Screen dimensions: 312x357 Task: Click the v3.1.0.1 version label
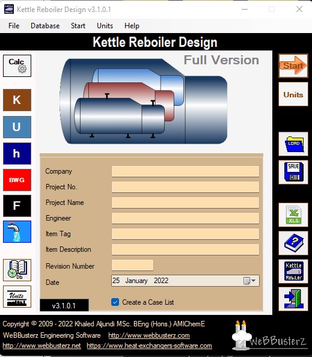click(64, 305)
